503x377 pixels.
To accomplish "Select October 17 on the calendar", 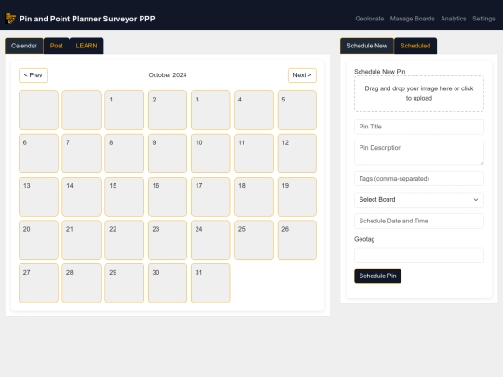I will 211,196.
